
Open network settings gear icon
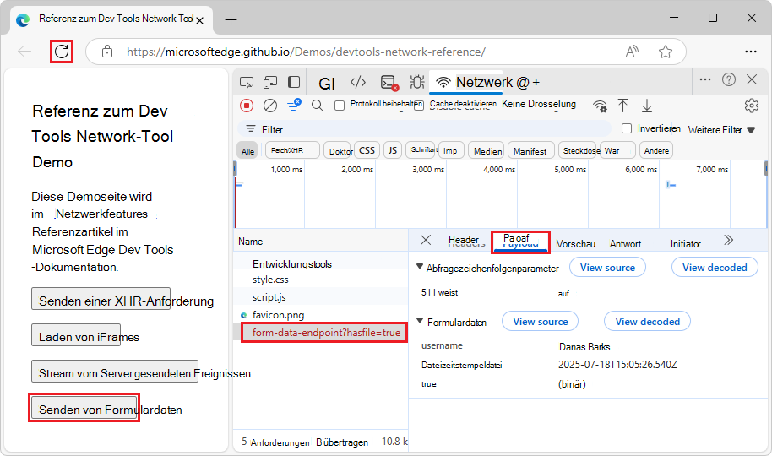(751, 106)
